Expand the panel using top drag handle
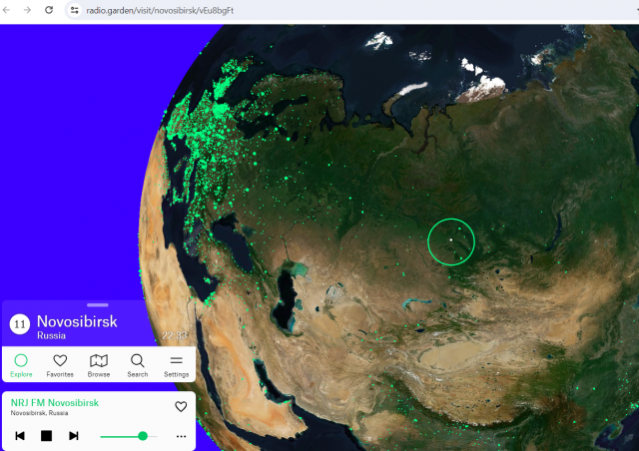The height and width of the screenshot is (451, 639). tap(98, 304)
